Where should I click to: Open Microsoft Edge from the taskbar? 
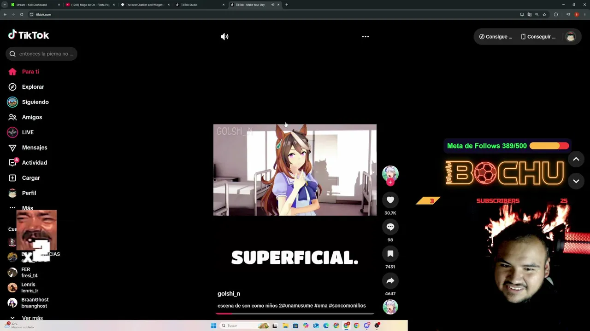[x=326, y=325]
